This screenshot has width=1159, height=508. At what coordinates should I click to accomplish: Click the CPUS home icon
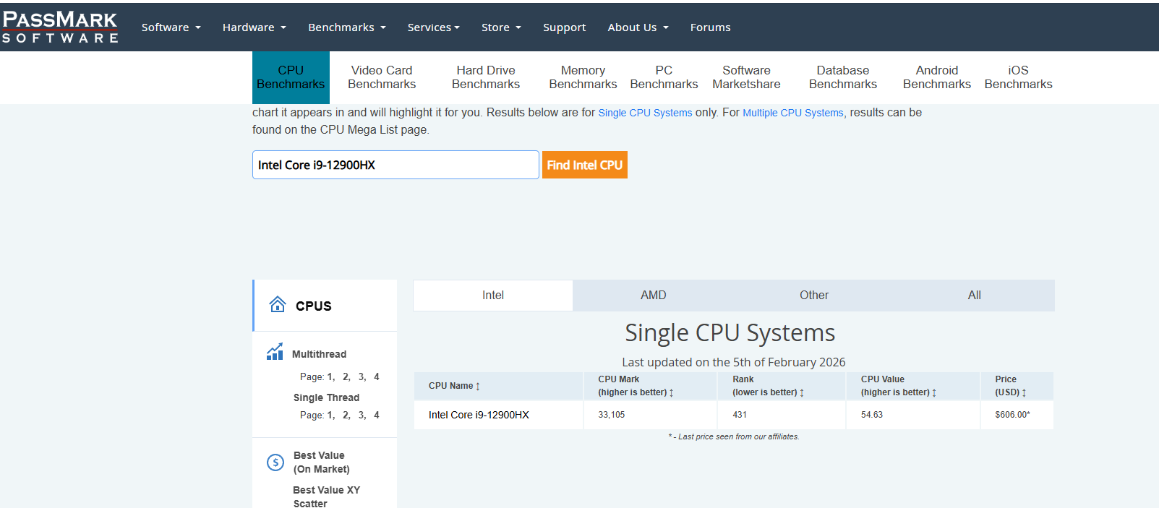click(278, 305)
